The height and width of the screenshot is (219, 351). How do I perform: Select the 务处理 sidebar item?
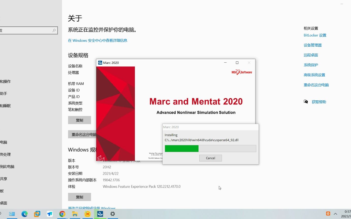point(5,154)
